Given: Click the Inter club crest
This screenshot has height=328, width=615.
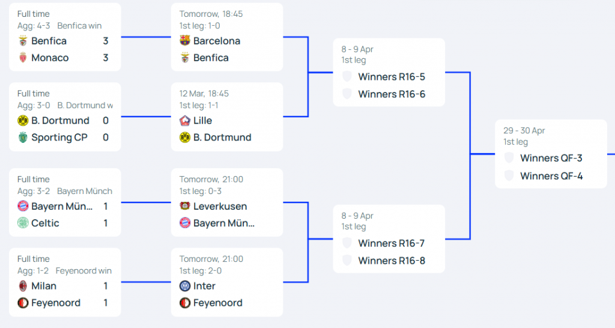Looking at the screenshot, I should pyautogui.click(x=185, y=285).
